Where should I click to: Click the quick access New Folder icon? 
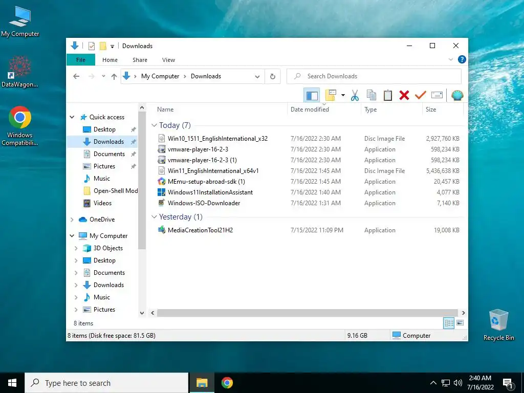(x=103, y=46)
